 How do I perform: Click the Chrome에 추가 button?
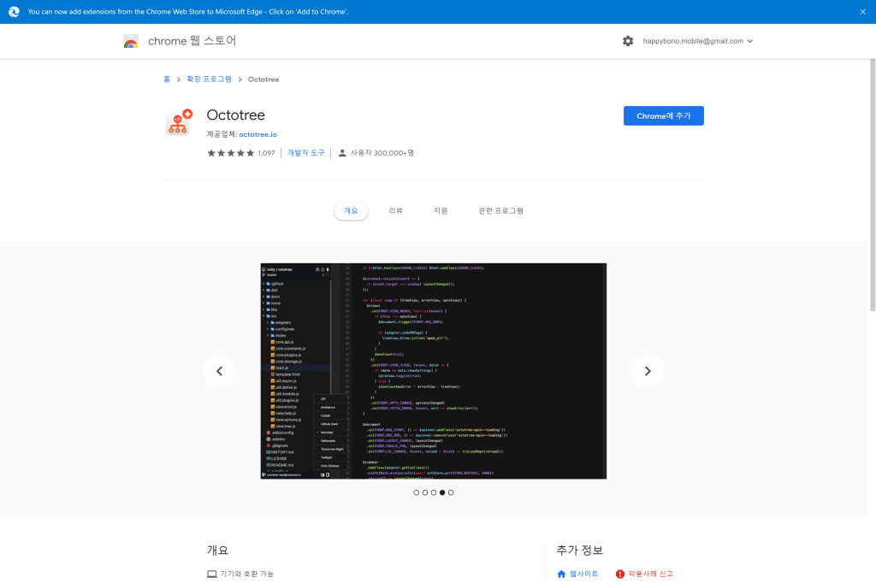tap(664, 115)
